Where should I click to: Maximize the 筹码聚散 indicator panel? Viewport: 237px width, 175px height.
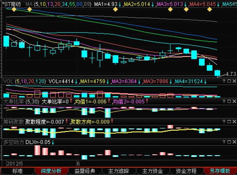[229, 122]
